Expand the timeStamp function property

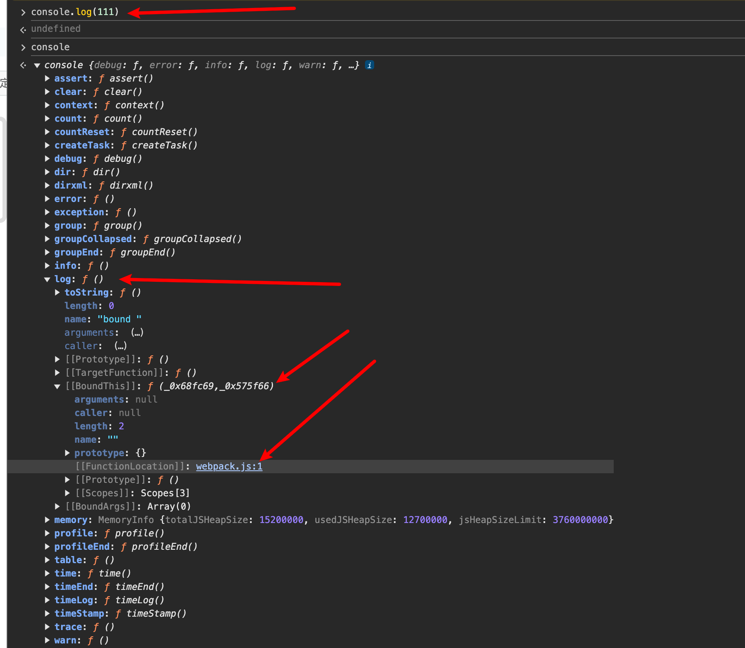click(x=47, y=613)
